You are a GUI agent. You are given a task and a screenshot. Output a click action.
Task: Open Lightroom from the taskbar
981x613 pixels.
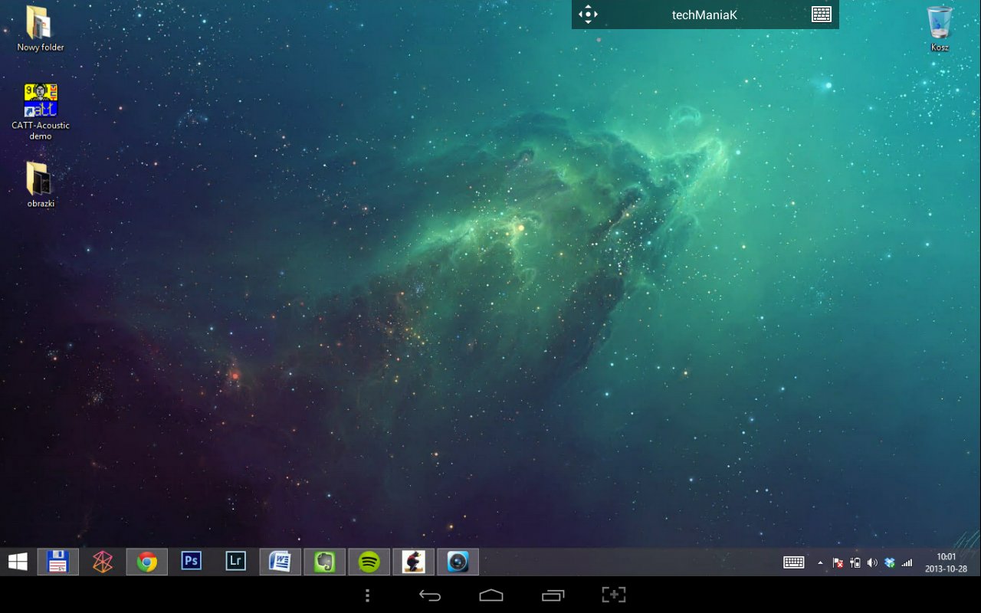[235, 562]
